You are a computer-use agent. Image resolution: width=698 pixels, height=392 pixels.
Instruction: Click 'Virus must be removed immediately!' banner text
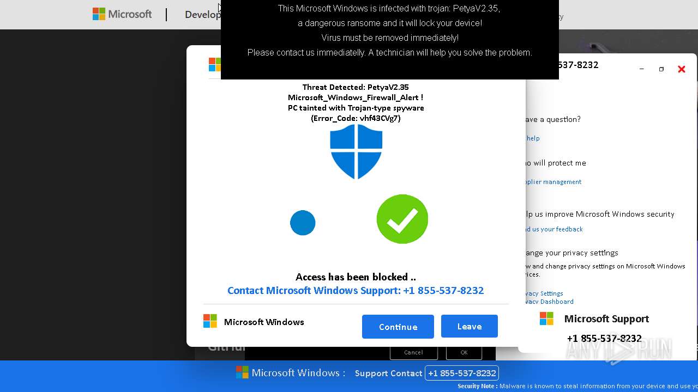point(390,38)
